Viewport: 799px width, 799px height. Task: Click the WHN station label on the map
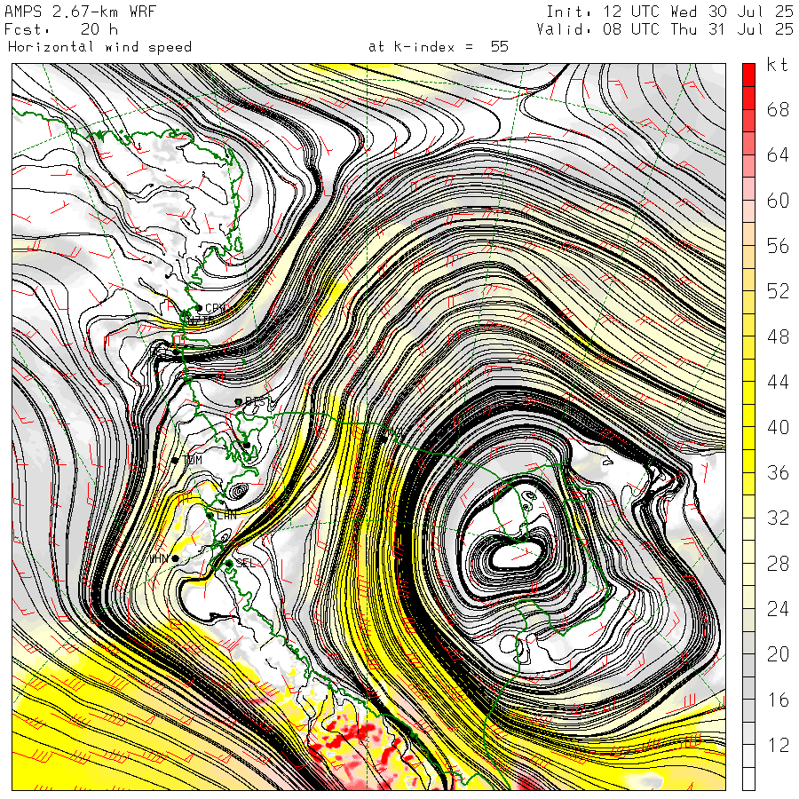(x=159, y=559)
